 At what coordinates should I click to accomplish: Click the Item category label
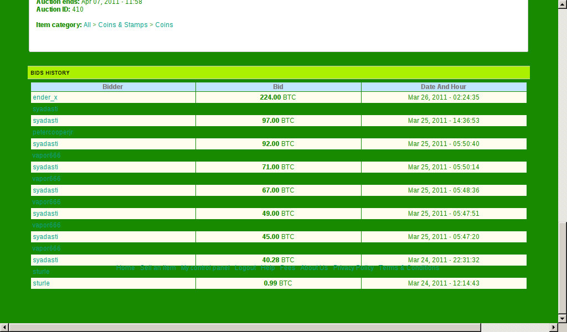[59, 25]
